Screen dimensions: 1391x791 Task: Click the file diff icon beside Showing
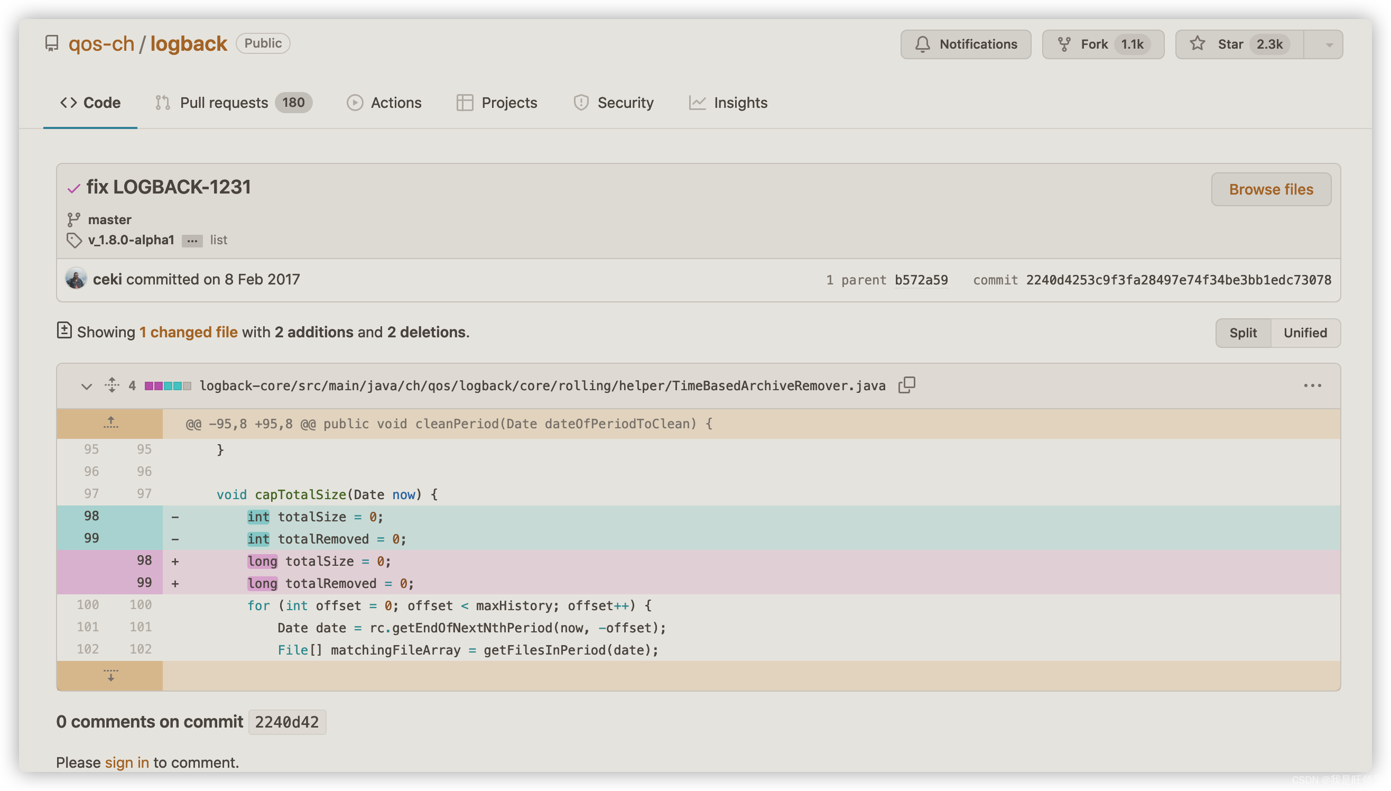pyautogui.click(x=64, y=330)
